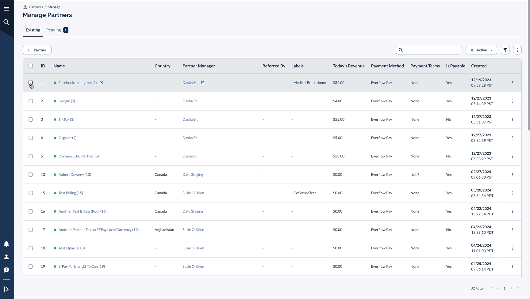The image size is (530, 299).
Task: Expand the sidebar with arrow icon
Action: [x=6, y=289]
